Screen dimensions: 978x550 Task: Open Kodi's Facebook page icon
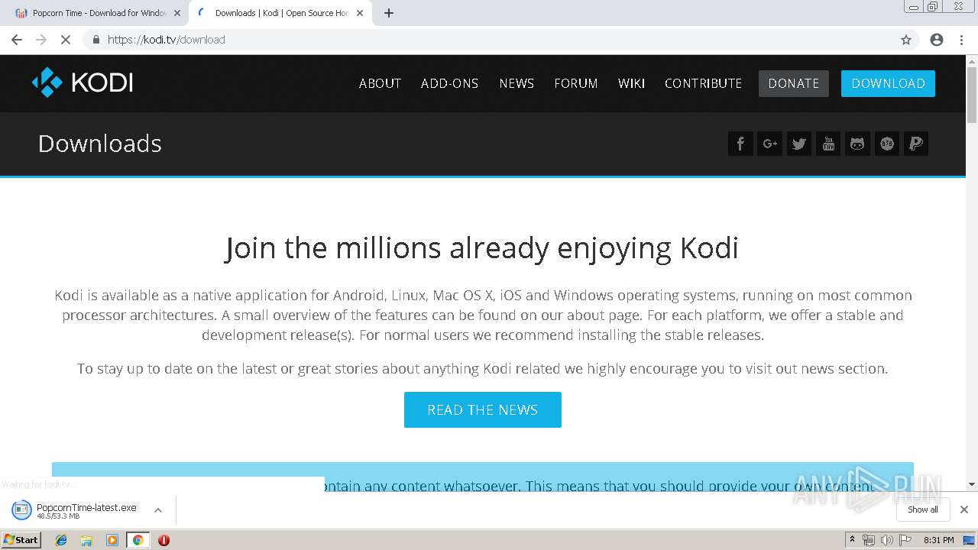coord(740,144)
